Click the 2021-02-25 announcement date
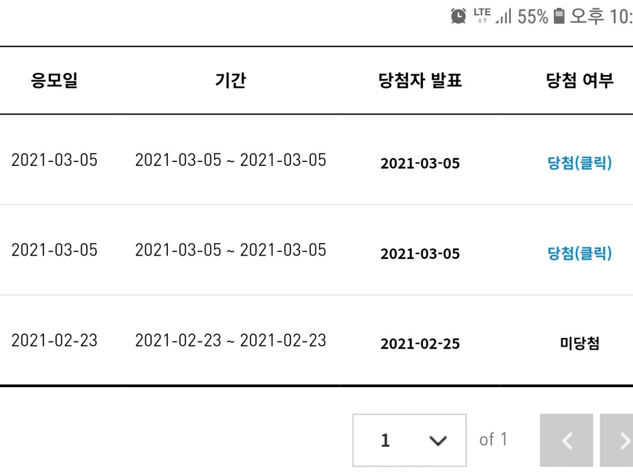 pos(420,344)
